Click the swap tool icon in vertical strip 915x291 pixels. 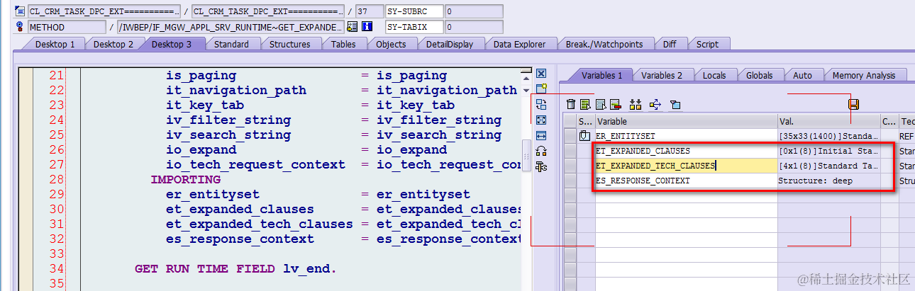point(541,104)
